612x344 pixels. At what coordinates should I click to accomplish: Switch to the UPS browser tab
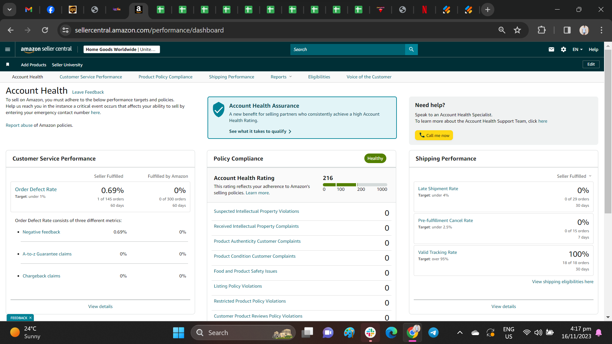[73, 10]
